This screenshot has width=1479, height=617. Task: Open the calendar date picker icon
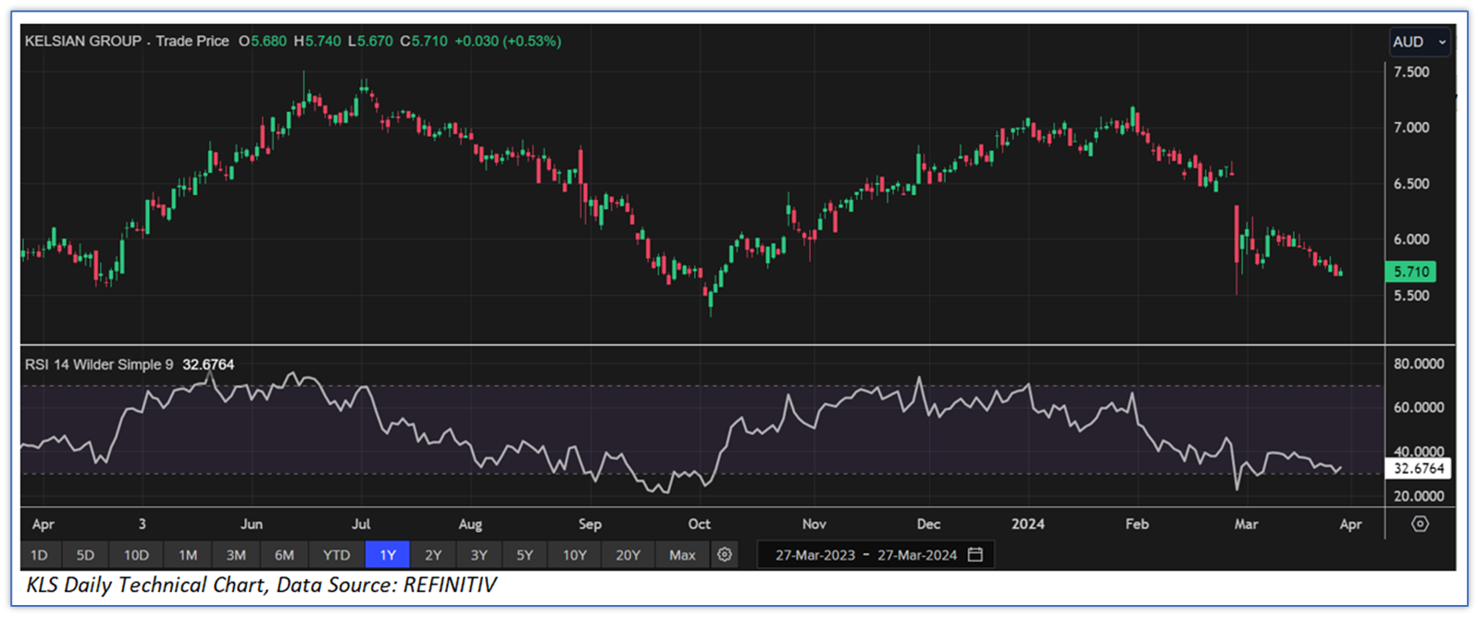[x=976, y=555]
